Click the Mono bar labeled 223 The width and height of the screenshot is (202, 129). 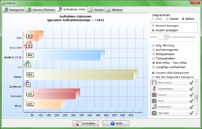[x=44, y=104]
